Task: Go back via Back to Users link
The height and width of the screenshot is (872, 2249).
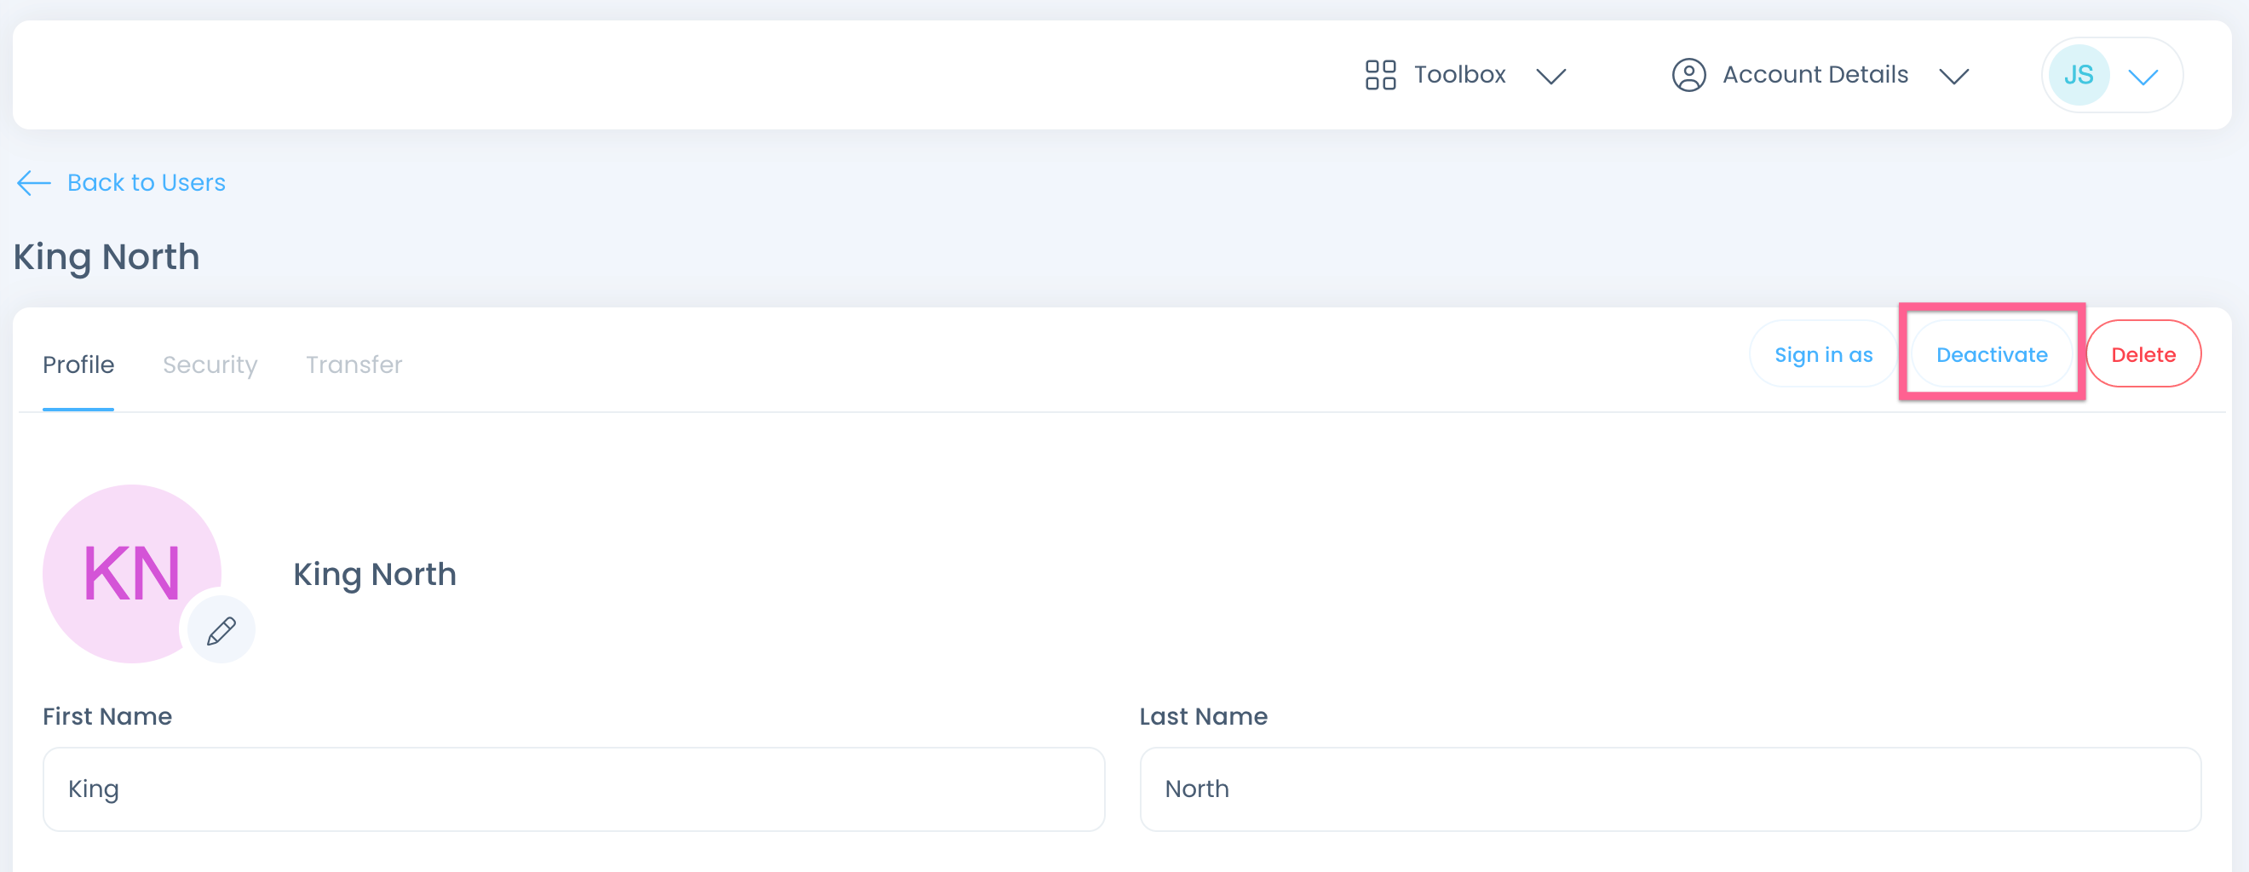Action: tap(146, 182)
